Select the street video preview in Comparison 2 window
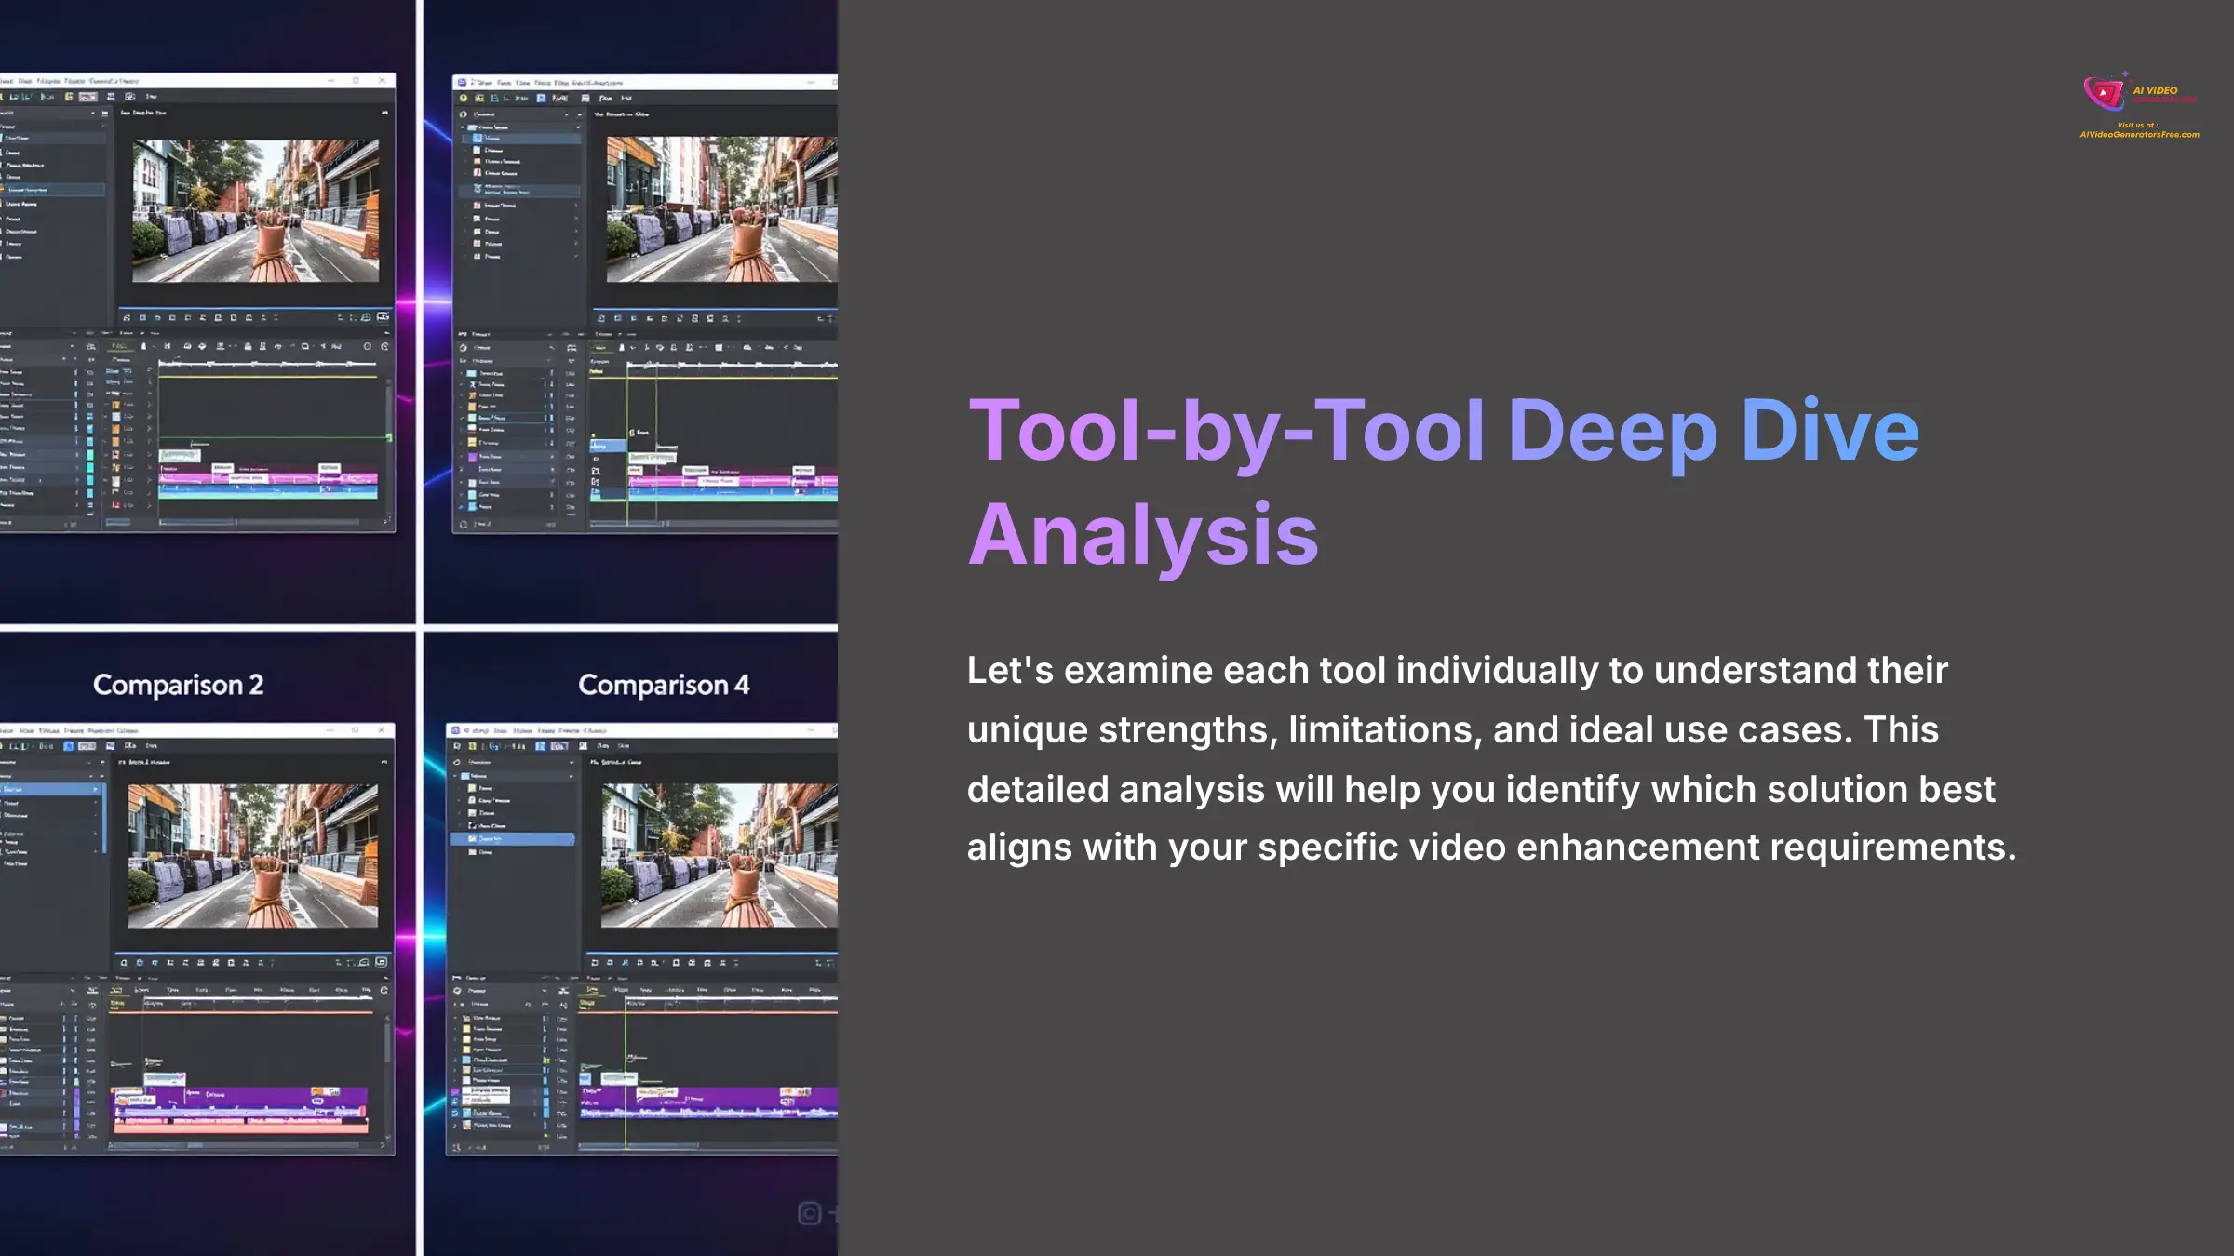This screenshot has height=1256, width=2234. 253,856
